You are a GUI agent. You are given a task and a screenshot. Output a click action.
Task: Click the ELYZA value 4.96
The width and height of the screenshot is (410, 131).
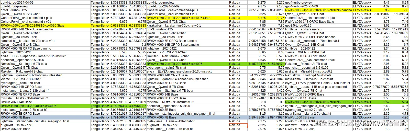click(399, 106)
